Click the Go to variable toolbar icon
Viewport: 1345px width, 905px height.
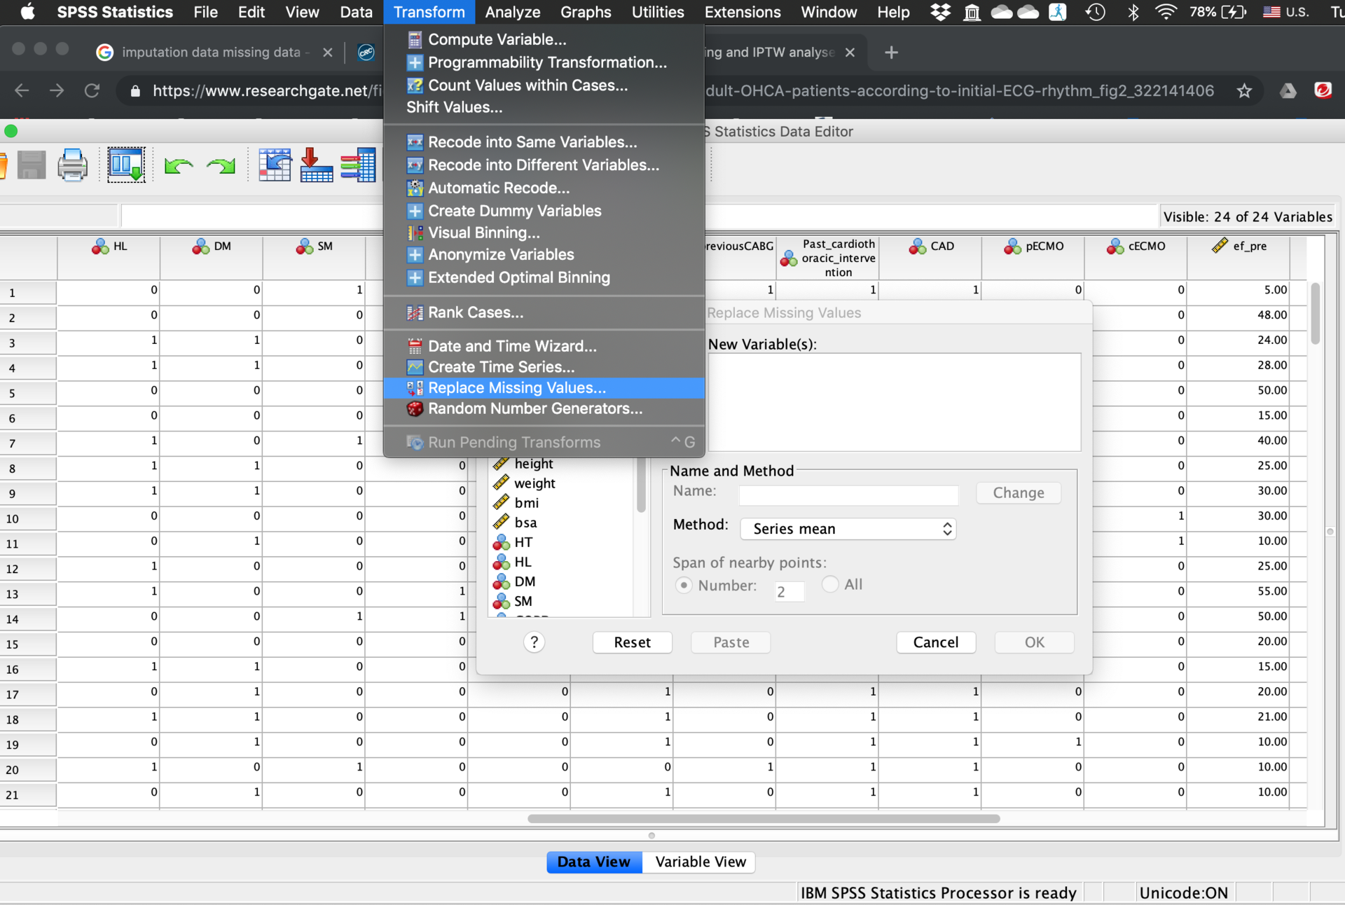317,165
